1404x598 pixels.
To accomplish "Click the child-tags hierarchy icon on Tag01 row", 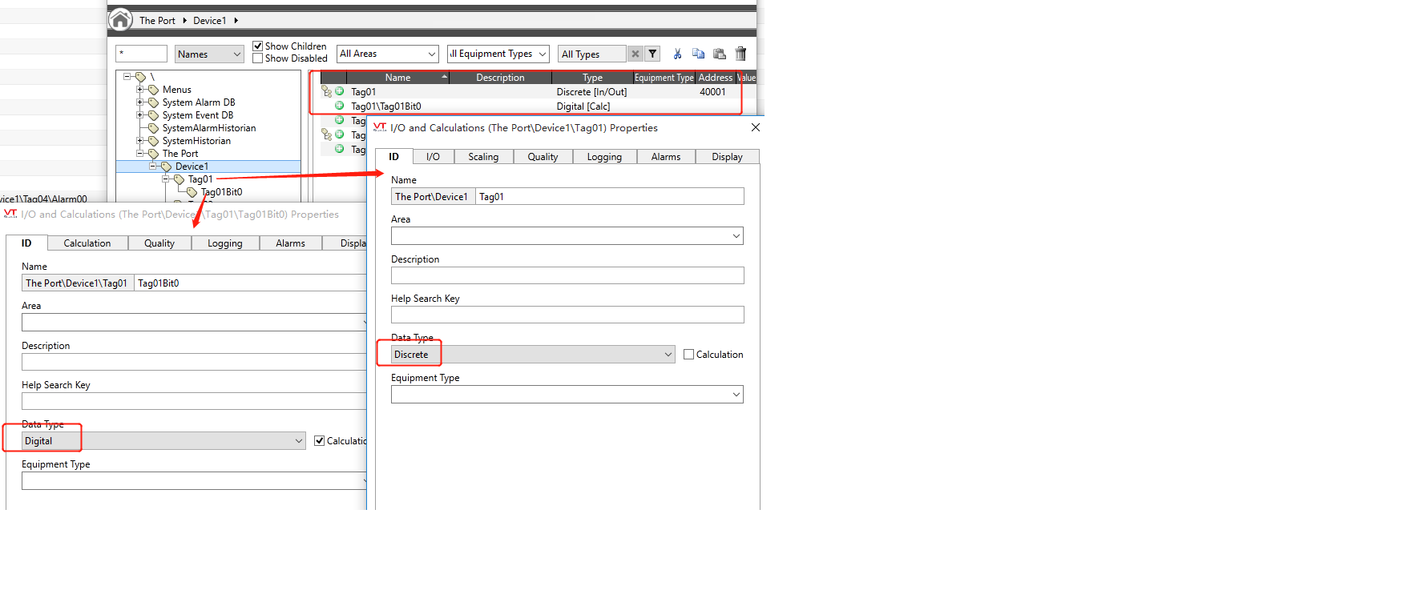I will [327, 91].
